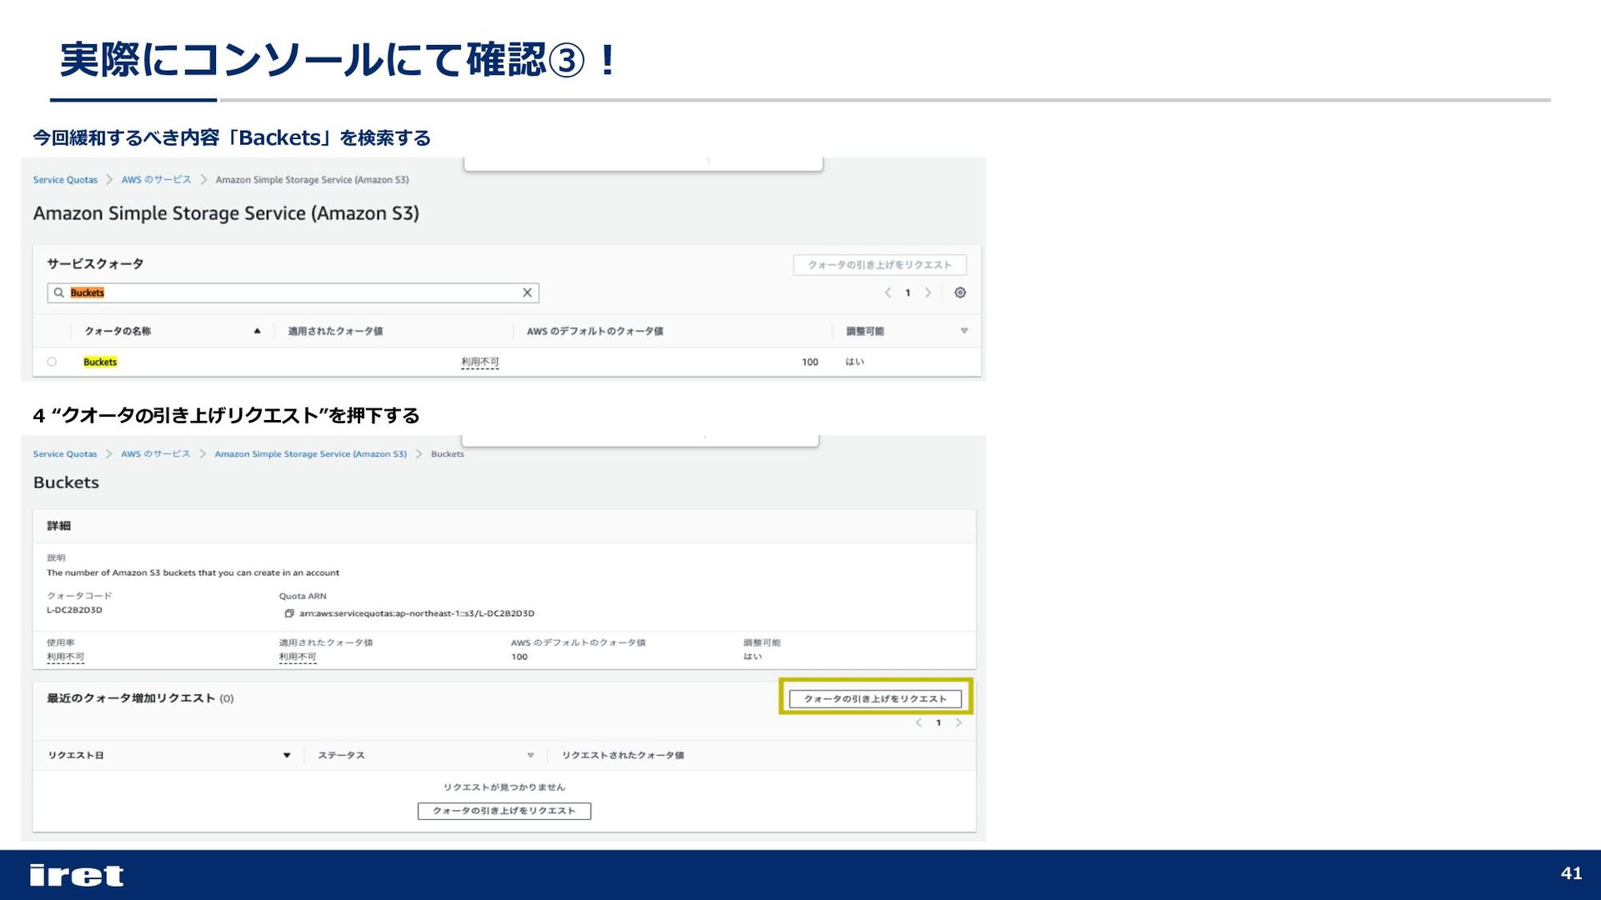Focus the Buckets search input field
This screenshot has width=1601, height=900.
tap(293, 292)
